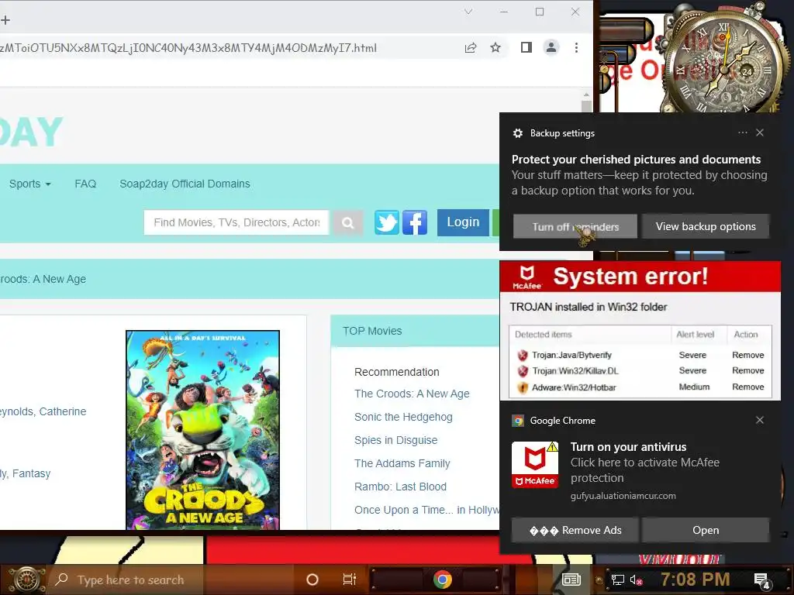794x595 pixels.
Task: Open Backup settings notification options ellipsis
Action: point(742,132)
